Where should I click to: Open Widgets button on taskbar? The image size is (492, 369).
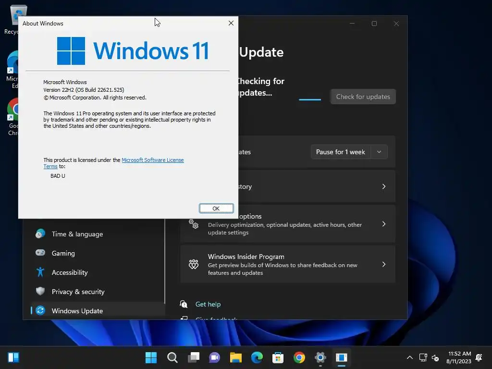tap(13, 357)
